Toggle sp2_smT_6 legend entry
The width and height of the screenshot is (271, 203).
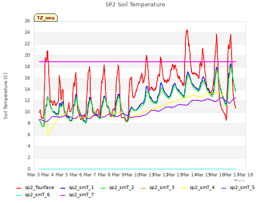coord(33,195)
